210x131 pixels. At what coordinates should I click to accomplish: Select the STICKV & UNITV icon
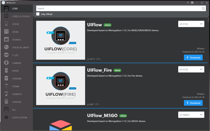[6, 47]
